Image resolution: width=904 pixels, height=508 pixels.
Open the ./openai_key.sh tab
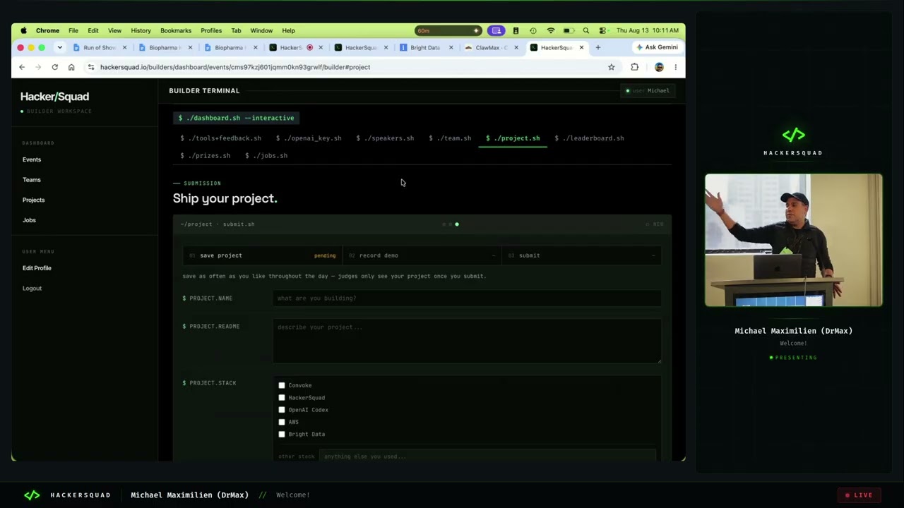[x=309, y=138]
